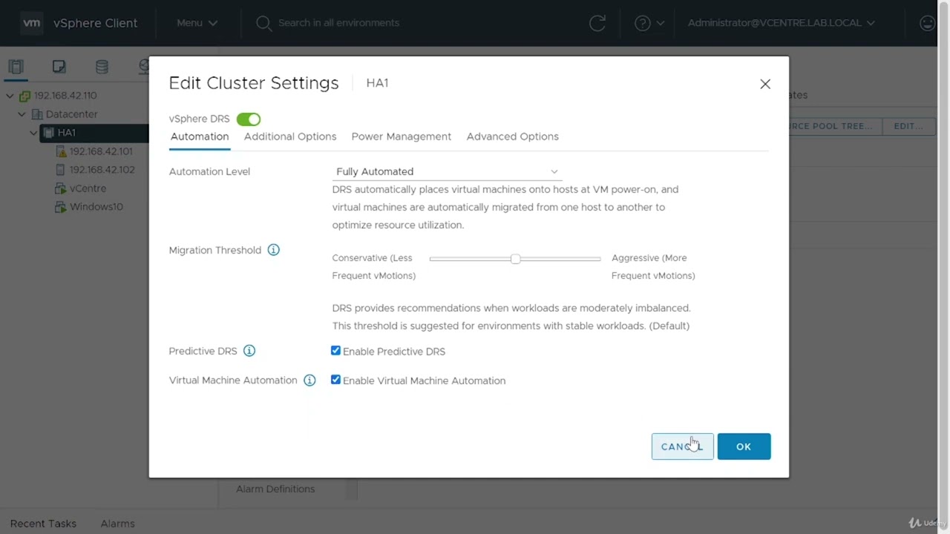Close the Edit Cluster Settings dialog

[x=765, y=84]
